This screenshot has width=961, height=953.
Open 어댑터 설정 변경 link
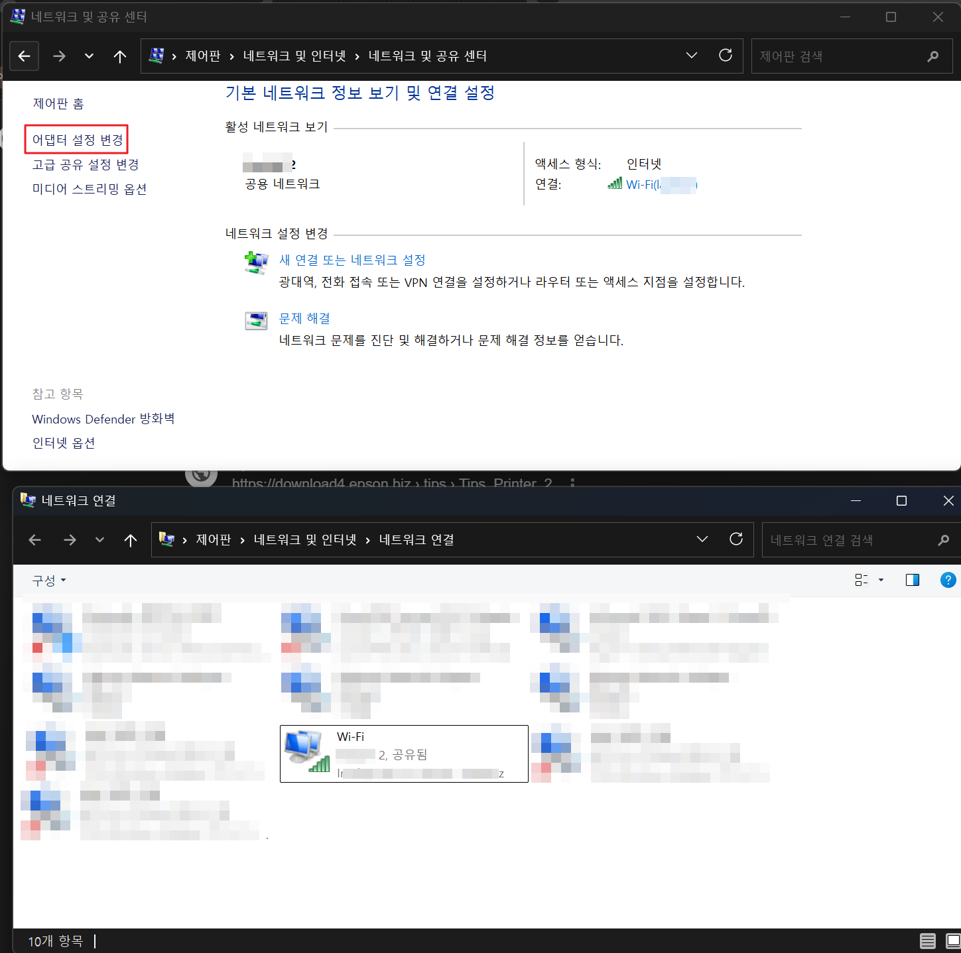pos(78,140)
